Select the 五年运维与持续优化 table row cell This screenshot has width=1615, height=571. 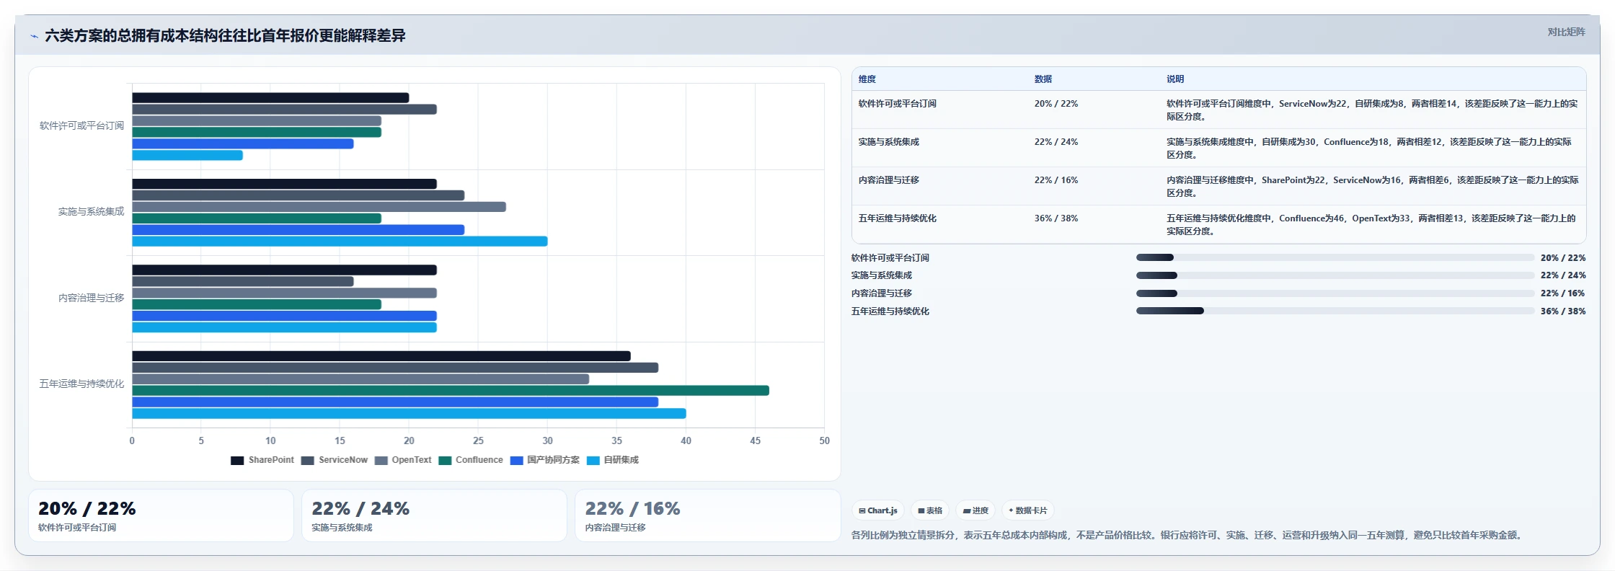point(898,218)
